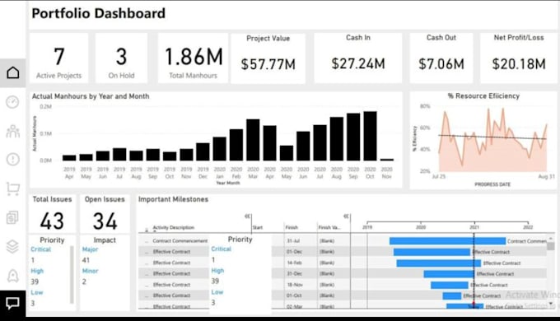Select the Contract Commencement milestone row
This screenshot has height=321, width=560.
tap(343, 240)
